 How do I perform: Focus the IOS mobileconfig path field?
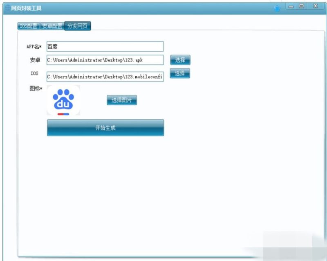105,77
